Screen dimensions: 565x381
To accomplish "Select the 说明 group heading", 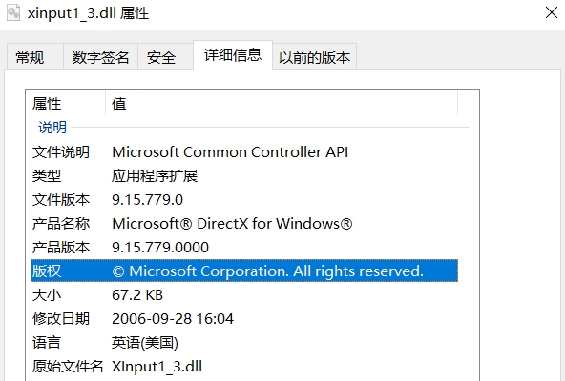I will [x=52, y=128].
